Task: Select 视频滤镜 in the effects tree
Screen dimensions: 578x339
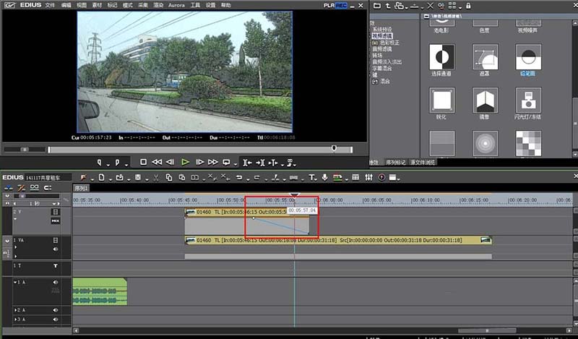Action: pos(382,36)
